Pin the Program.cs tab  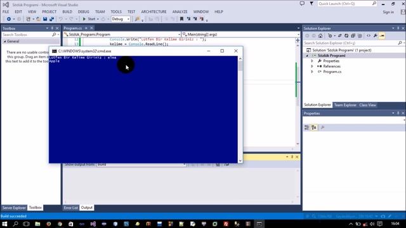click(x=86, y=28)
